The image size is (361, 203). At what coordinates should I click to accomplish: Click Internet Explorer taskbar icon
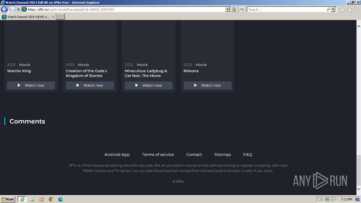coord(22,199)
